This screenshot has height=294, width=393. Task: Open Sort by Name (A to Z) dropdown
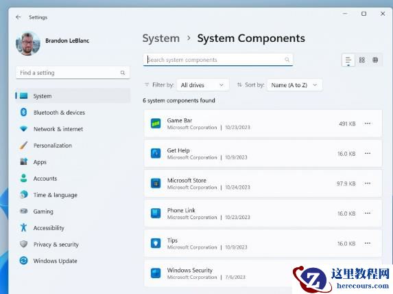[x=294, y=85]
